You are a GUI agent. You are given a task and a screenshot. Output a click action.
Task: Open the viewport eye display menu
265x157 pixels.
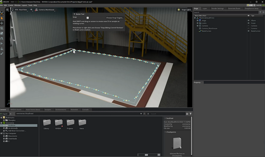[x=31, y=10]
